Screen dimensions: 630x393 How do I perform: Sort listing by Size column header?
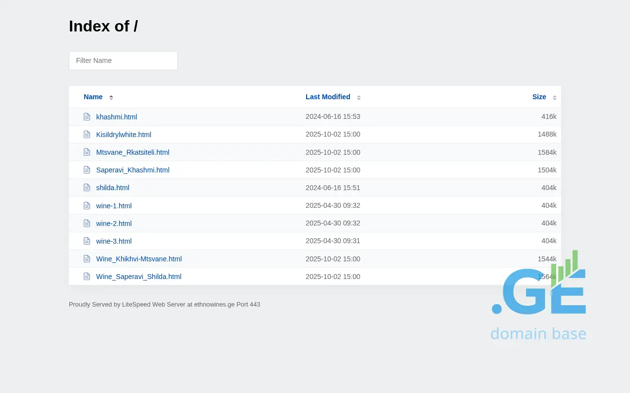tap(539, 97)
